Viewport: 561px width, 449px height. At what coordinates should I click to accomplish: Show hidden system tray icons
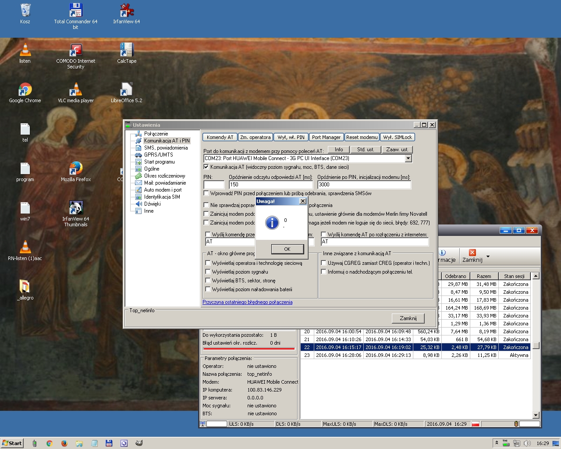[x=497, y=443]
